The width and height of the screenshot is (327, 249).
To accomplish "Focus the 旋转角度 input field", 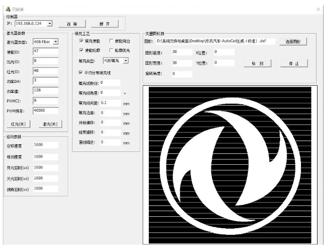I will (182, 74).
